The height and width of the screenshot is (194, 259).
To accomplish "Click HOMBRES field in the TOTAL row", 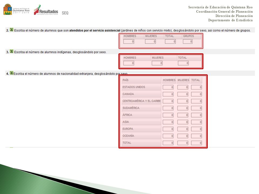I will 168,143.
